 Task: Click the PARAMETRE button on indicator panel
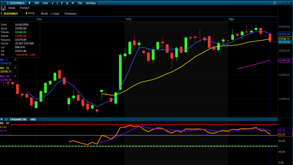pos(18,119)
